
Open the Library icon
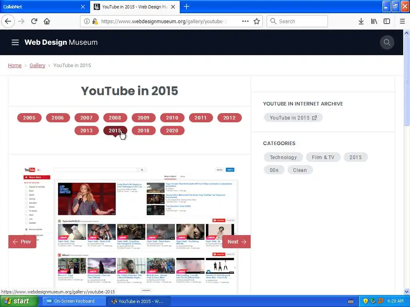click(x=374, y=21)
